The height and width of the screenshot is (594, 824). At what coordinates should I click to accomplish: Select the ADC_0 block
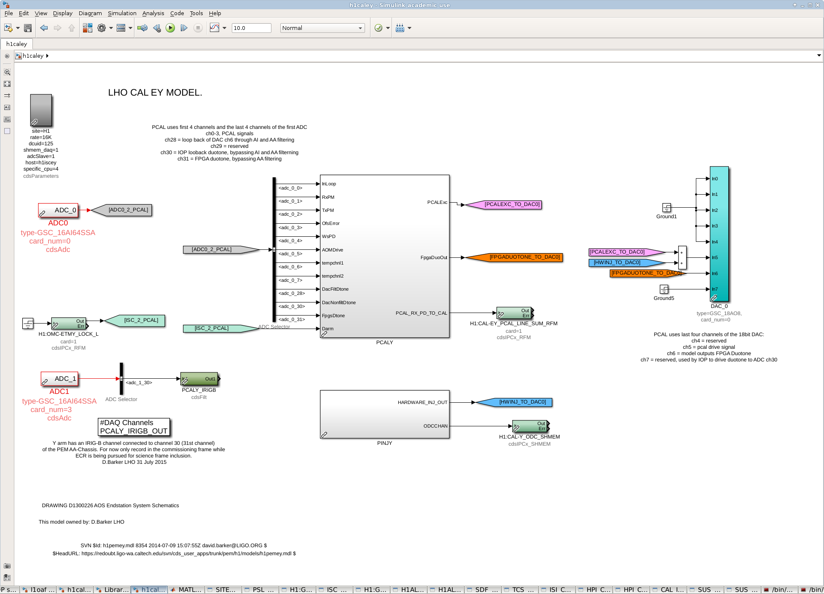(x=58, y=210)
